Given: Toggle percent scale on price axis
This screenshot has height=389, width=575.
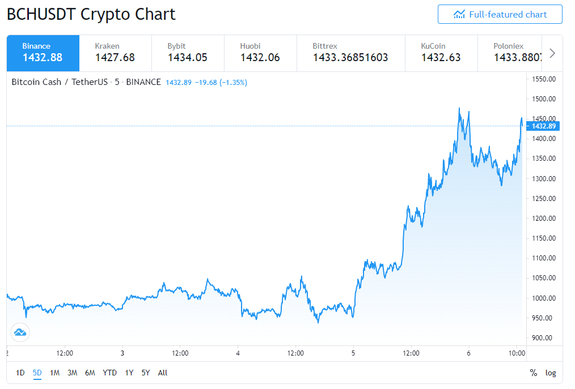Looking at the screenshot, I should pos(534,373).
